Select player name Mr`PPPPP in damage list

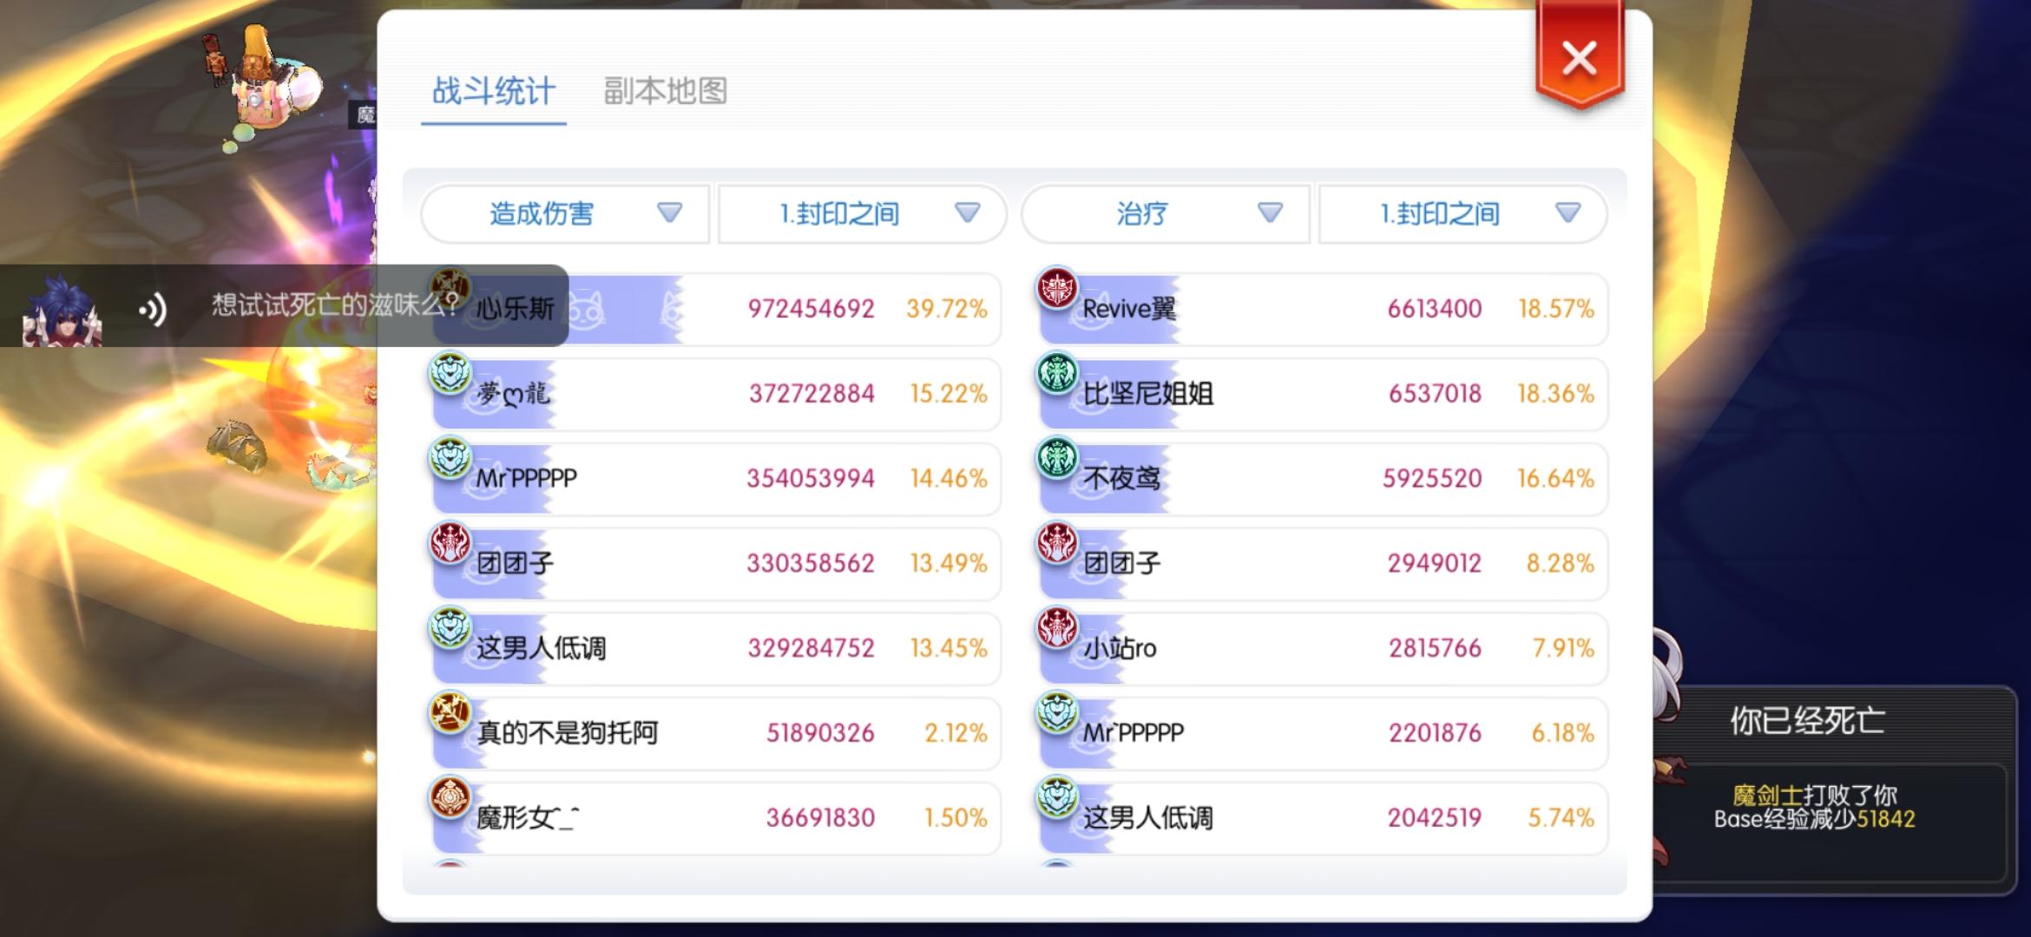point(526,478)
